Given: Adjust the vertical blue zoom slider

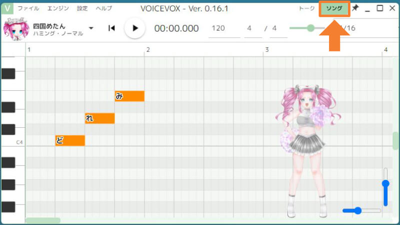Looking at the screenshot, I should click(385, 184).
